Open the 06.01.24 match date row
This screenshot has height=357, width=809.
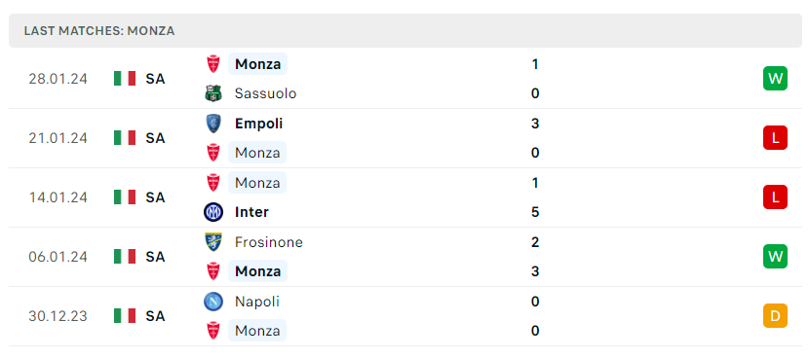click(404, 257)
